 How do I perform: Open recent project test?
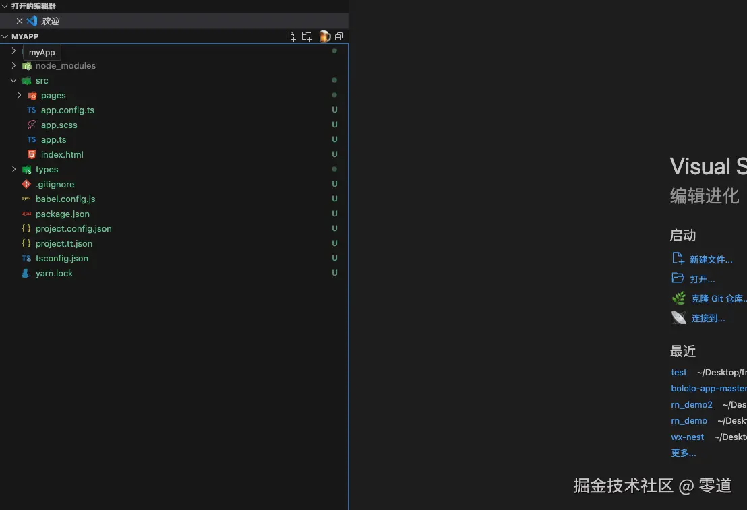678,373
